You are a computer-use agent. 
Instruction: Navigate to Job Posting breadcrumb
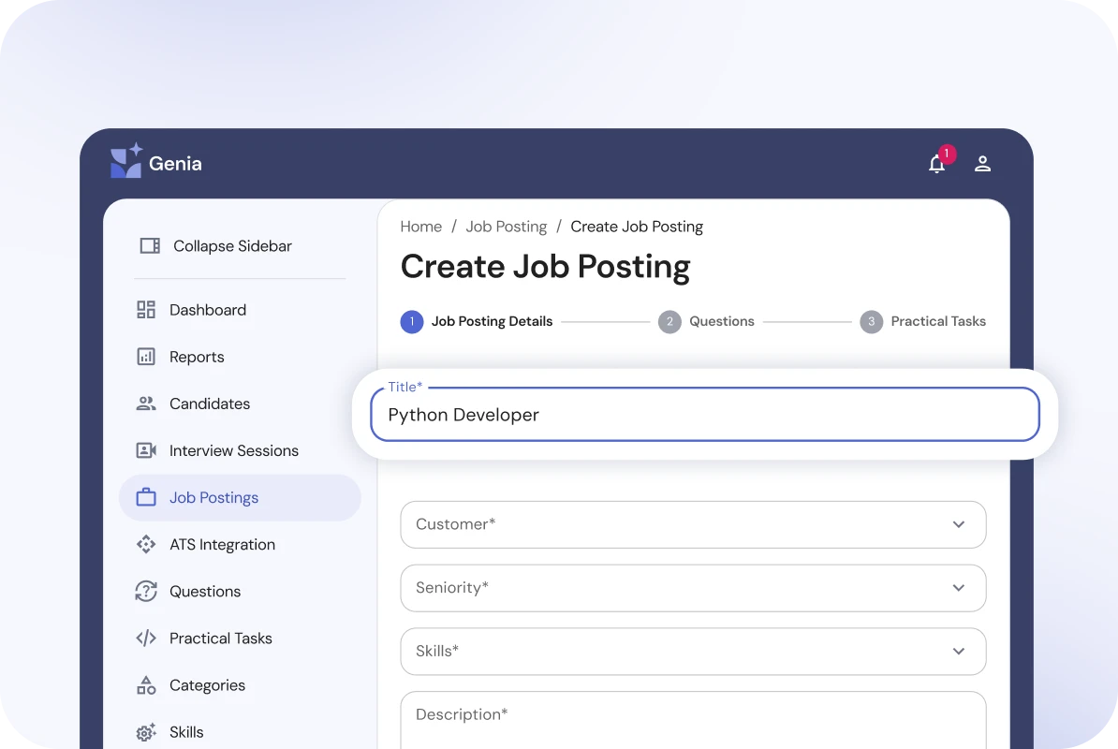[506, 227]
